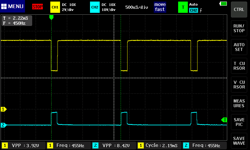Click the channel 2 VPP 8.42V measurement
Screen dimensions: 250x150
[x=114, y=145]
